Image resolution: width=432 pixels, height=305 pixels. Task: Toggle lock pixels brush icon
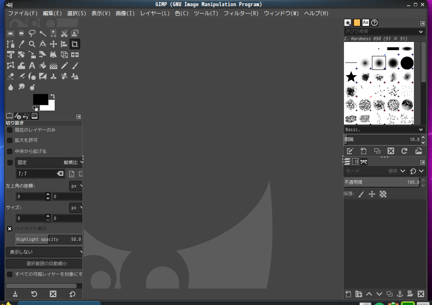tap(361, 194)
